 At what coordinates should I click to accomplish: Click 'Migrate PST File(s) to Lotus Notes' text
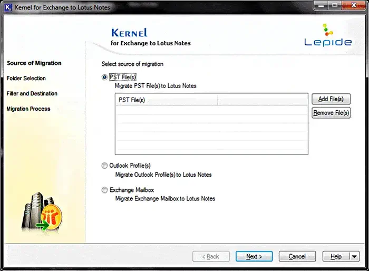coord(156,86)
